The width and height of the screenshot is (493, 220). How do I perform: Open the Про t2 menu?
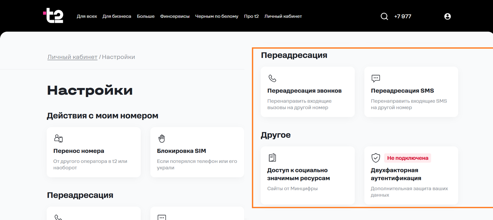coord(251,16)
